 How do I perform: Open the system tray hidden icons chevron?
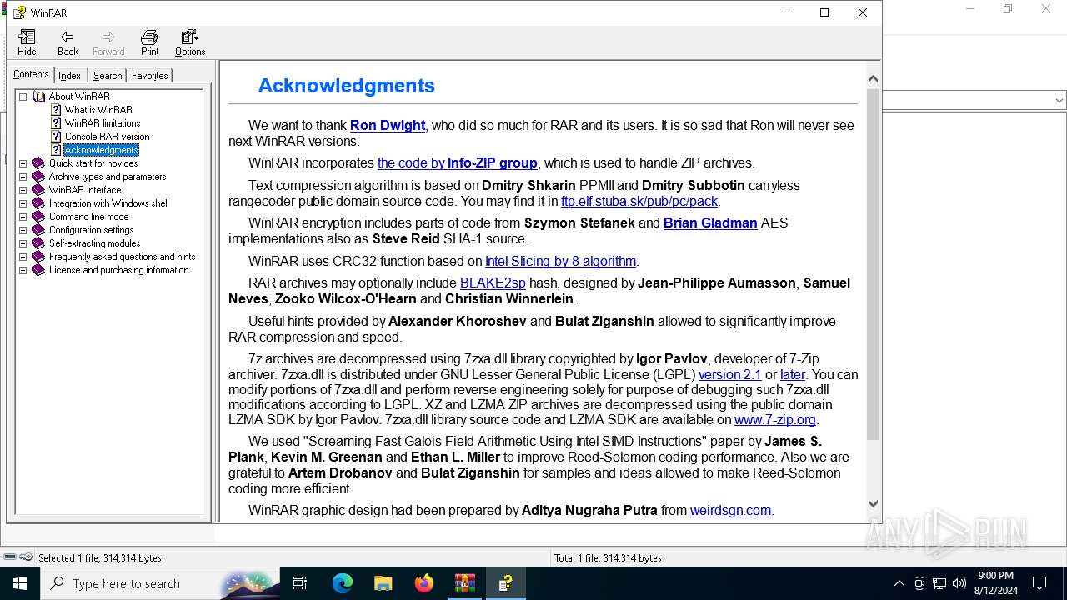899,583
